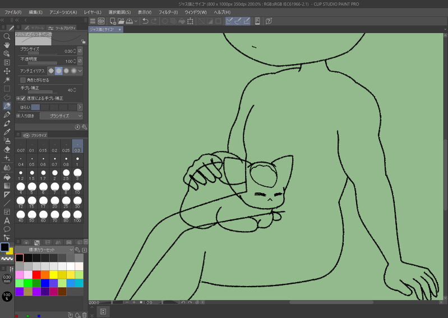The width and height of the screenshot is (448, 318).
Task: Click the Save icon in command bar
Action: [130, 21]
